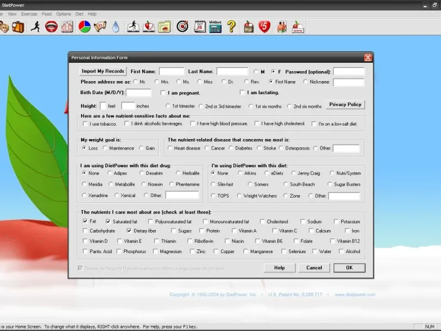441x331 pixels.
Task: Click the Last Name input field
Action: (232, 71)
